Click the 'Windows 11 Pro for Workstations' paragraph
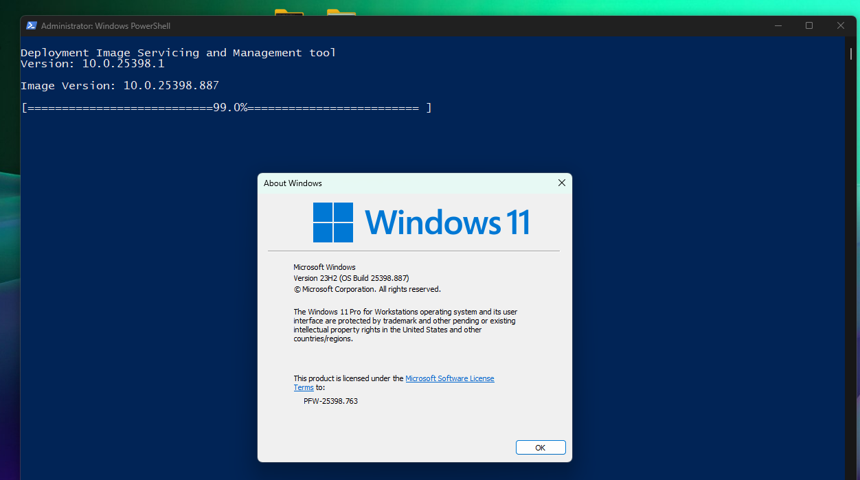 tap(405, 325)
